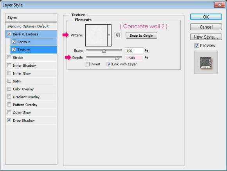Select the Gradient Overlay style label
The width and height of the screenshot is (227, 171).
coord(26,97)
